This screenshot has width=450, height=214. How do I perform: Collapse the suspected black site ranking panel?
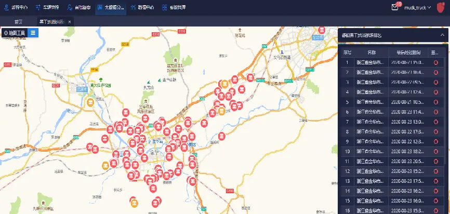coord(442,35)
